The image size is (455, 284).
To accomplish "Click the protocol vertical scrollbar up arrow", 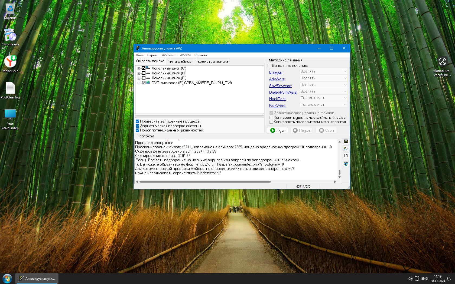I will tap(340, 142).
